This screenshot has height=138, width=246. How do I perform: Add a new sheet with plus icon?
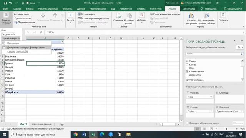coord(62,124)
